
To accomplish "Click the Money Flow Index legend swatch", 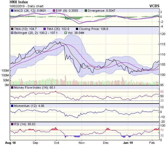I will point(12,88).
